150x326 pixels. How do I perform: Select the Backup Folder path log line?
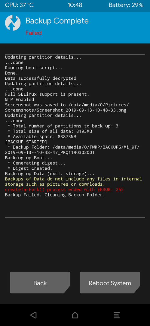[72, 150]
